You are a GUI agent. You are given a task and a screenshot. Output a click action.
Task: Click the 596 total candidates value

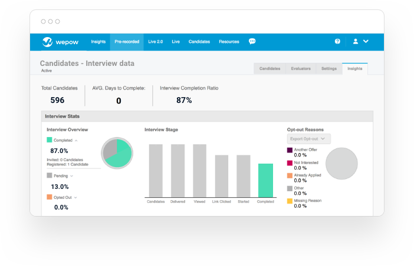pyautogui.click(x=57, y=101)
